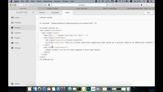Mute the Paradise Magic Music tab speaker
This screenshot has width=163, height=92.
150,8
